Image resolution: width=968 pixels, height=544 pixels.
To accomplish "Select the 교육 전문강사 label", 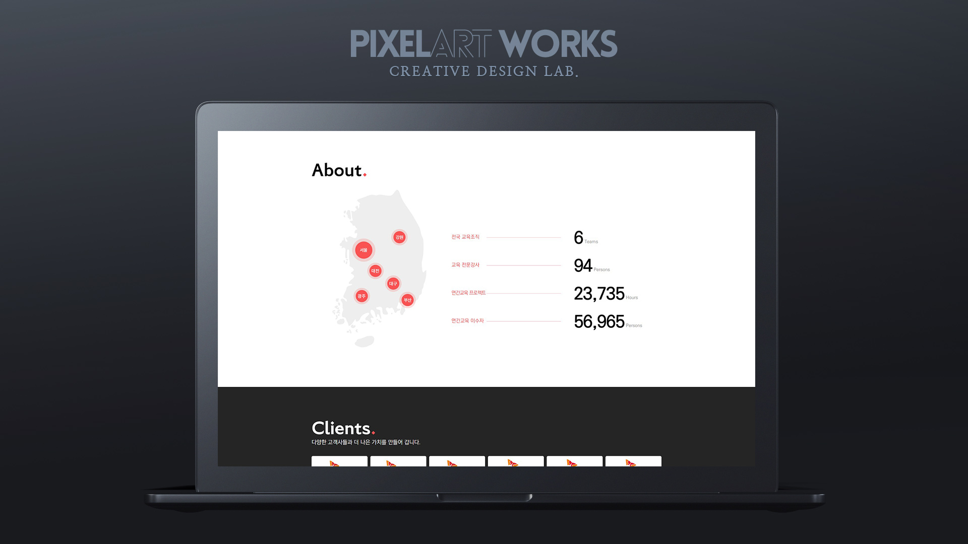I will click(x=465, y=265).
